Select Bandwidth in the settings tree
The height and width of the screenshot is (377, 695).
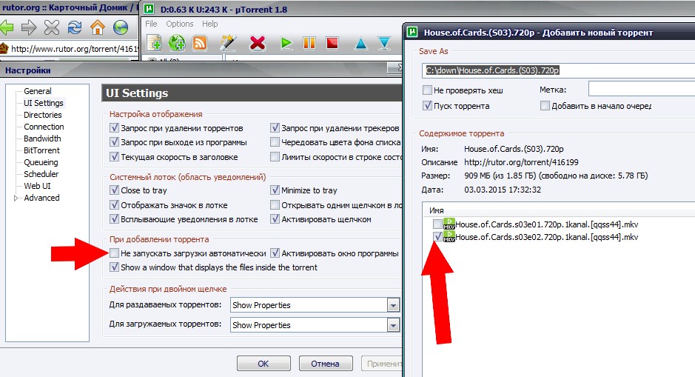point(42,139)
